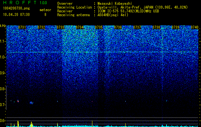Click the 0738 time marker
Image resolution: width=201 pixels, height=127 pixels.
click(x=156, y=27)
